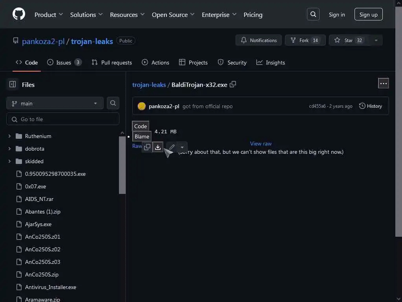Switch to the Pull requests tab

tap(112, 63)
